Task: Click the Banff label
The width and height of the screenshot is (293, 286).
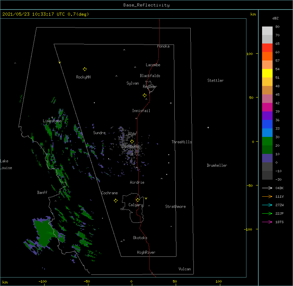Action: pos(42,193)
